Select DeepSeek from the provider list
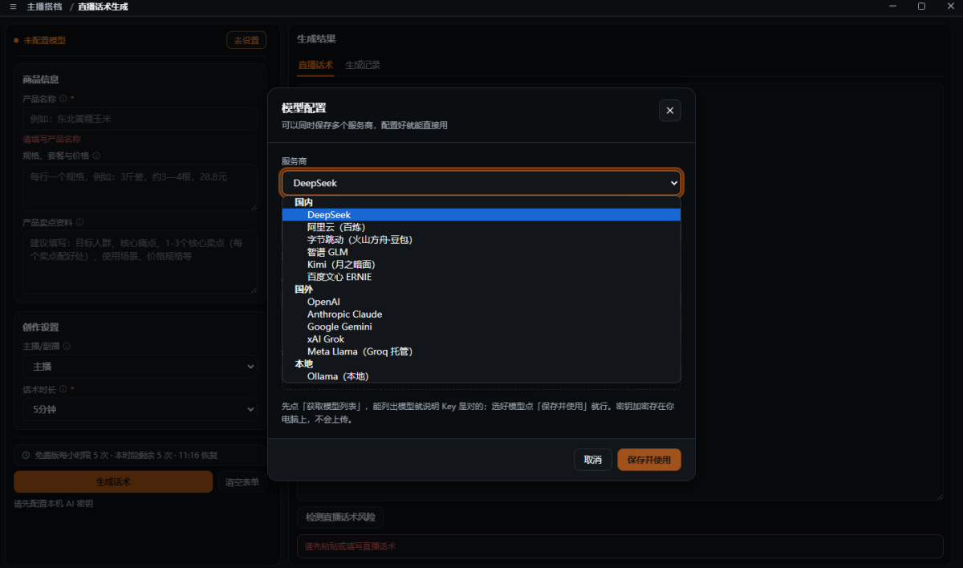 coord(481,215)
